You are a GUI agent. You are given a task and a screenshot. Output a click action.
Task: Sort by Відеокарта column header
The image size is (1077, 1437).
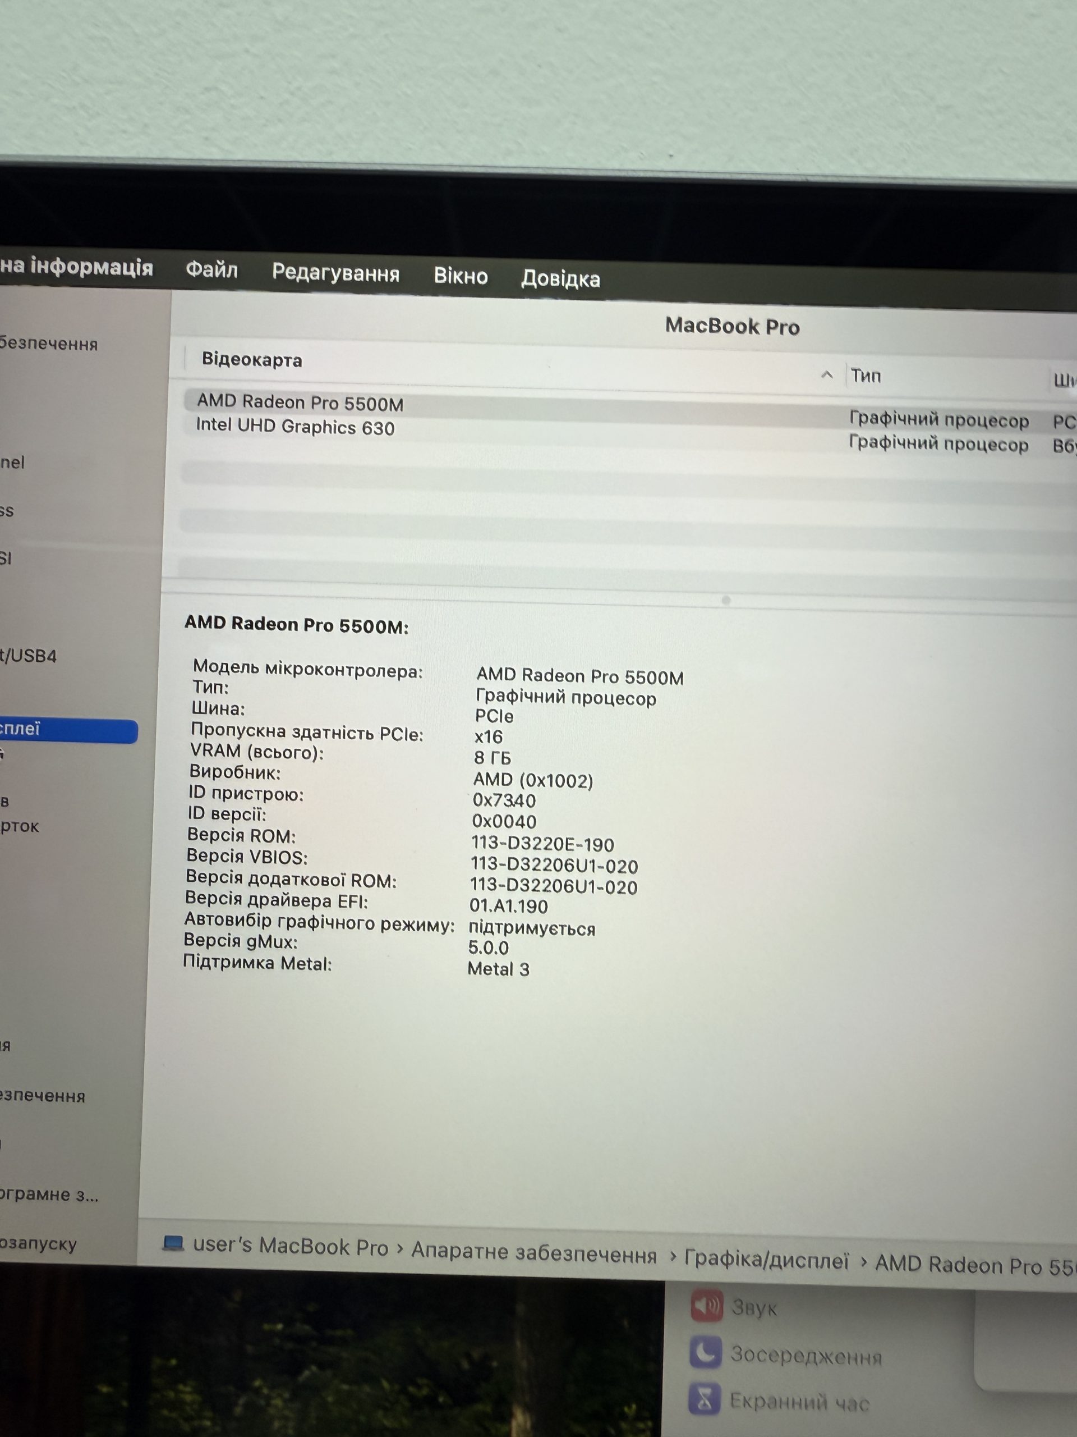point(252,360)
